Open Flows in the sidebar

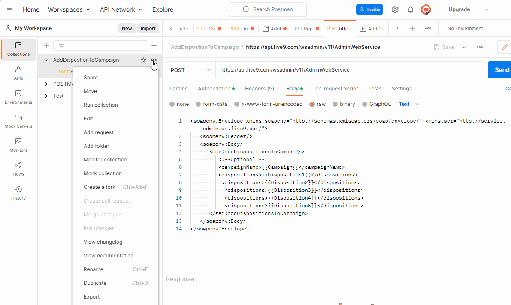coord(18,169)
